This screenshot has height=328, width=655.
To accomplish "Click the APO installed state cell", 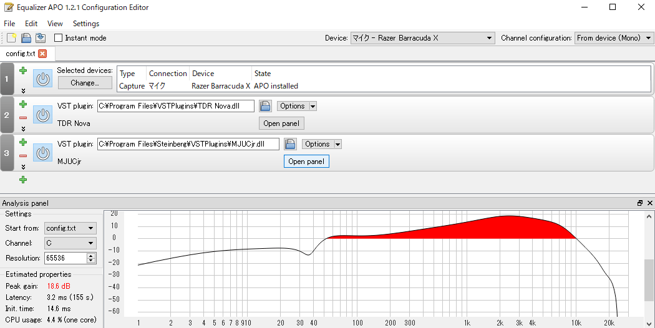I will pos(276,86).
